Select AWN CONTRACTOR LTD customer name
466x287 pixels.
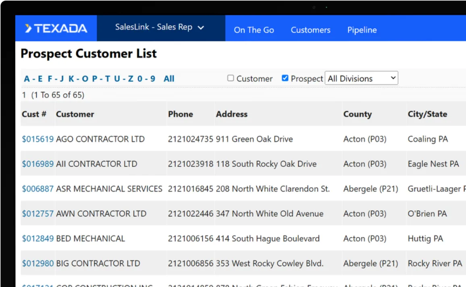tap(101, 214)
